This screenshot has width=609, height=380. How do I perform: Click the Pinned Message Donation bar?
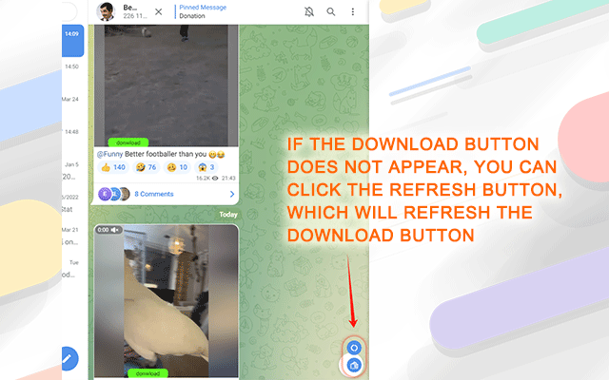pyautogui.click(x=202, y=11)
